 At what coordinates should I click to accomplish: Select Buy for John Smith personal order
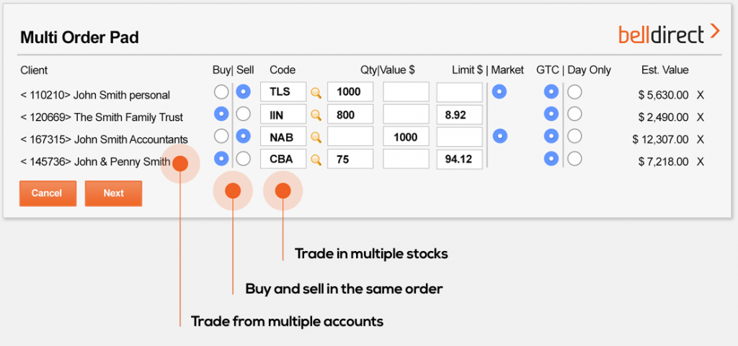[x=221, y=92]
